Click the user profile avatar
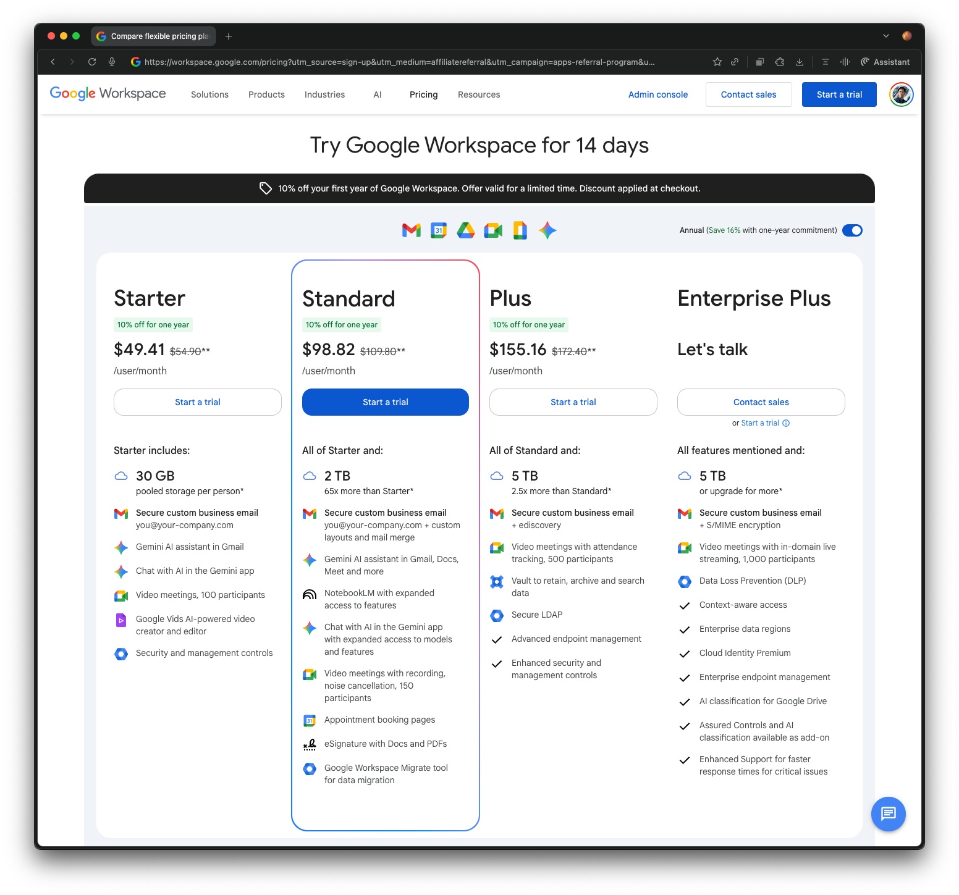Image resolution: width=959 pixels, height=895 pixels. 901,95
